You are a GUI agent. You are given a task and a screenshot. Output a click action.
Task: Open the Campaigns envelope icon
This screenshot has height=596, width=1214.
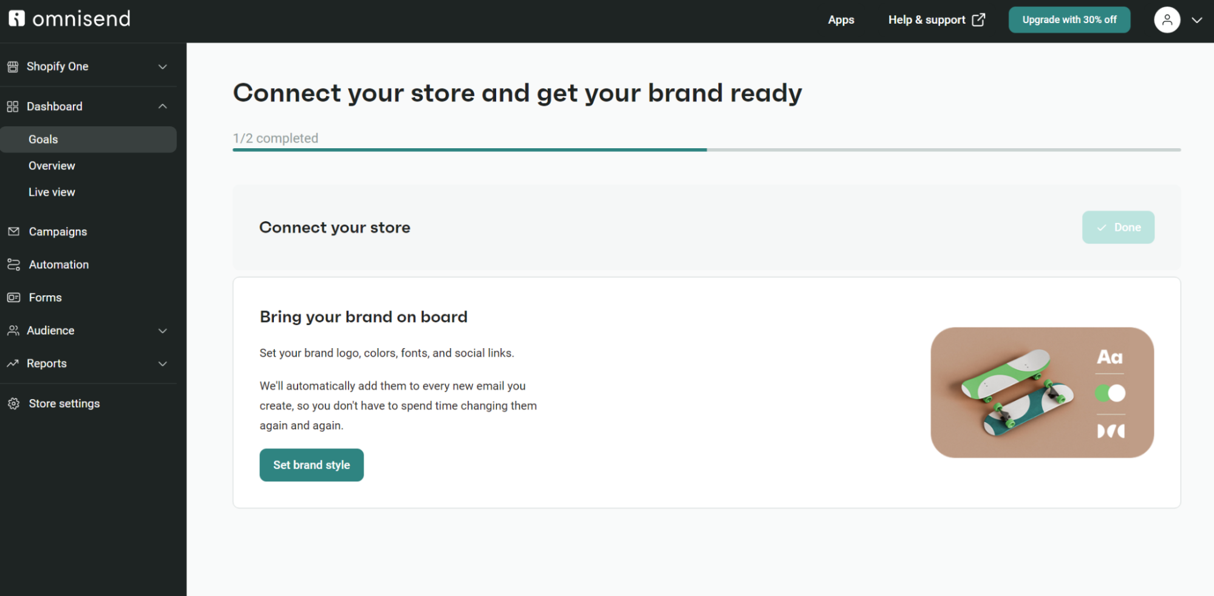click(x=13, y=231)
